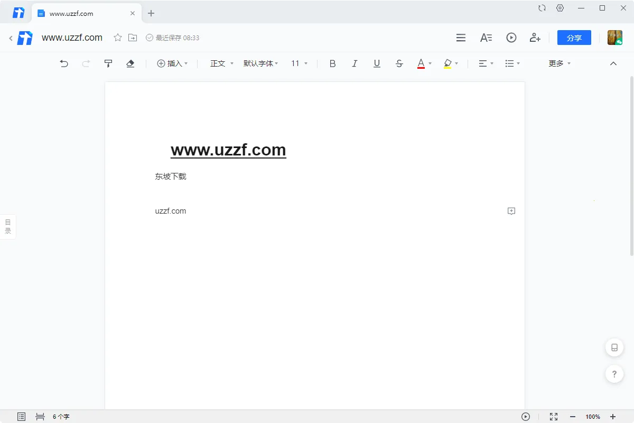Image resolution: width=634 pixels, height=423 pixels.
Task: Open the 目录 outline side panel
Action: pyautogui.click(x=8, y=226)
